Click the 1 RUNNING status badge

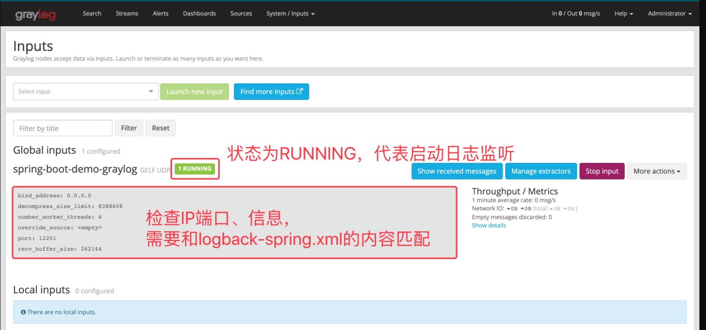[x=195, y=169]
